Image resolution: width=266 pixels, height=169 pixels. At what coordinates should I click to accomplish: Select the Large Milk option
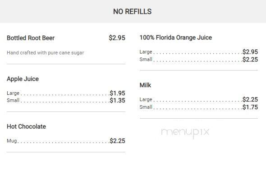(x=199, y=99)
